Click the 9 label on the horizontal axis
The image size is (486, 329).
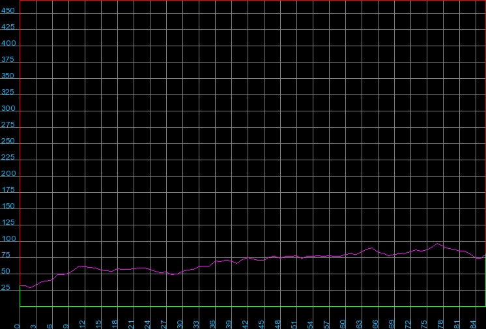click(x=66, y=326)
